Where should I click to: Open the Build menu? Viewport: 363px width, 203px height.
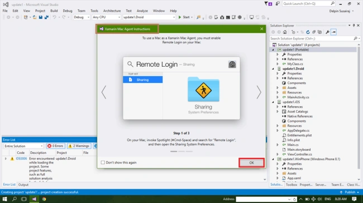point(54,11)
